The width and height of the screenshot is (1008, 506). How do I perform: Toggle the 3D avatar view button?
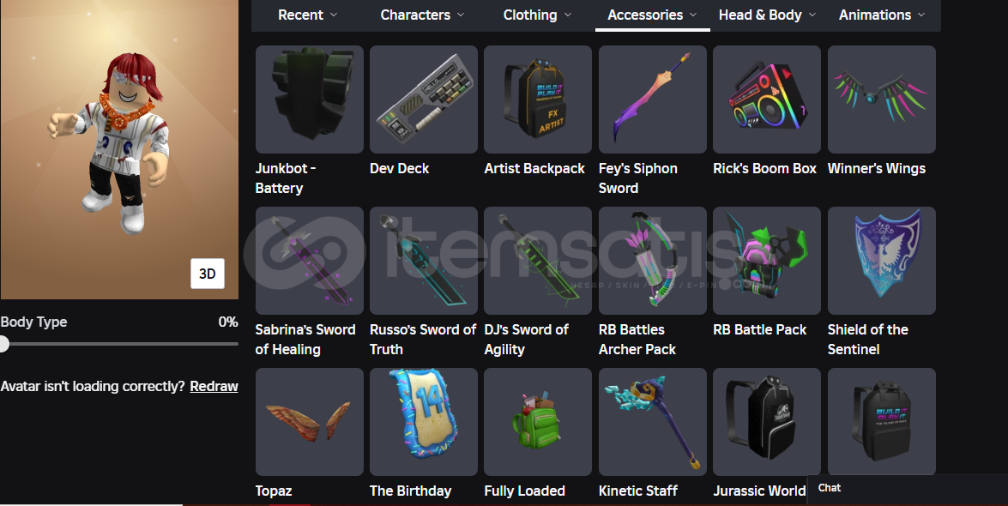[208, 274]
